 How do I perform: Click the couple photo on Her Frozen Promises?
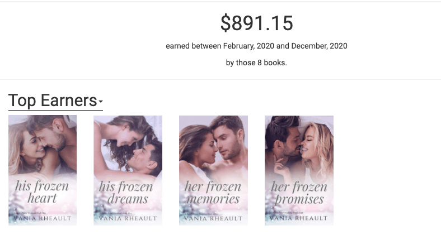click(x=299, y=142)
